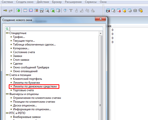Click the search field in the dialog
Viewport: 148px width, 120px height.
click(x=54, y=29)
